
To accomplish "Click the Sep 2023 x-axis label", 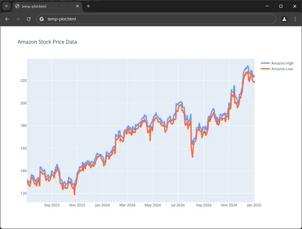I will click(x=52, y=205).
